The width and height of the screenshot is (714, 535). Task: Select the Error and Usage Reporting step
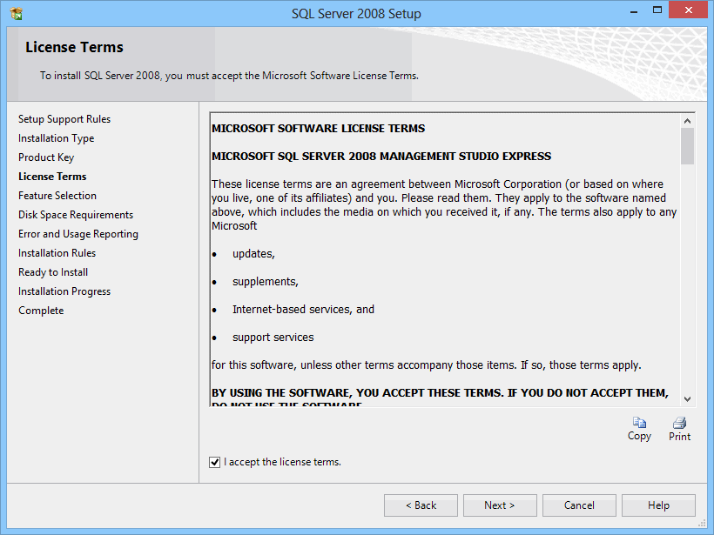(78, 234)
